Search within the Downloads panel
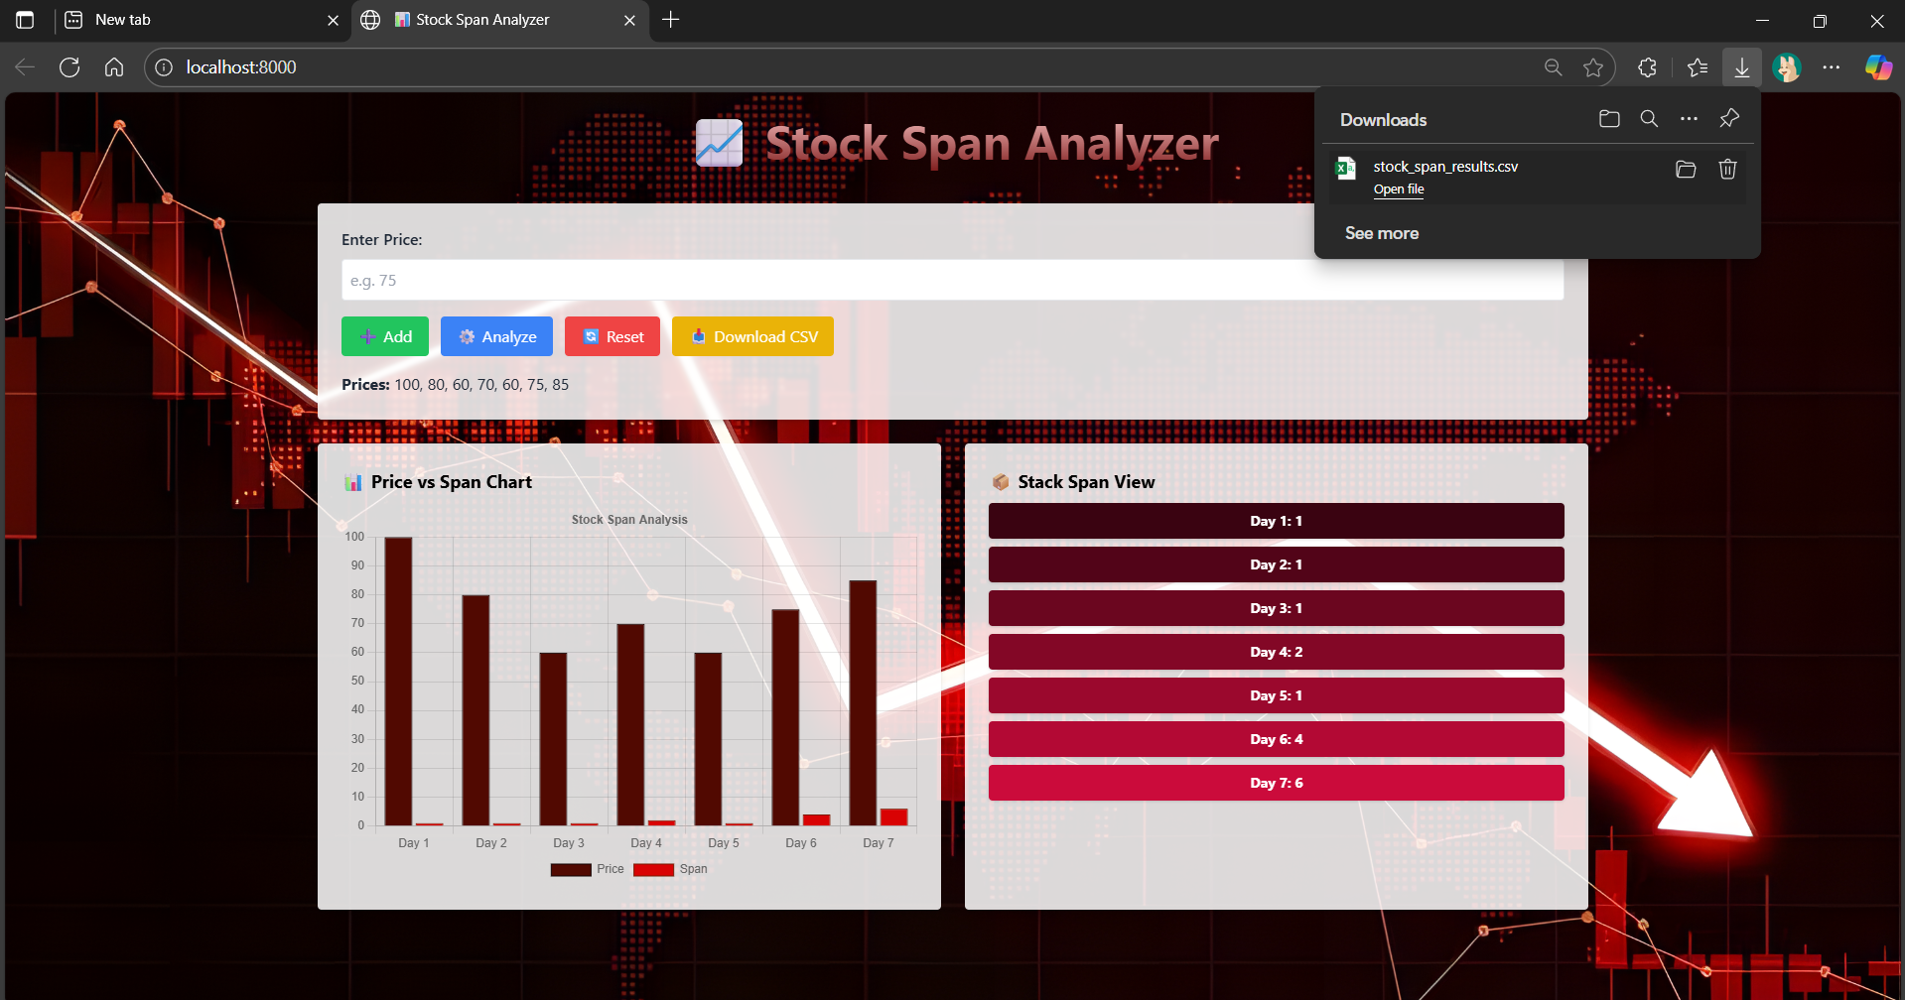1905x1000 pixels. pos(1649,118)
